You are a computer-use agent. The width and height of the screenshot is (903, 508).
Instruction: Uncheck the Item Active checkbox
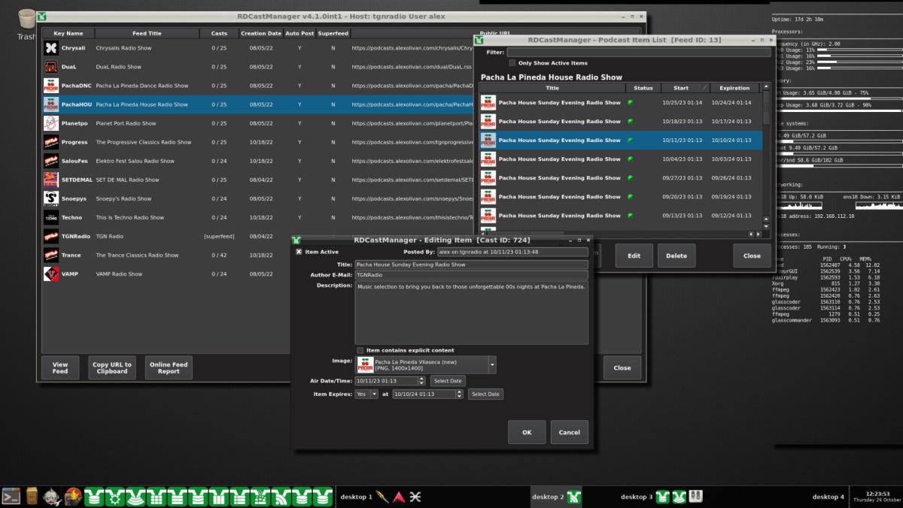pos(299,252)
